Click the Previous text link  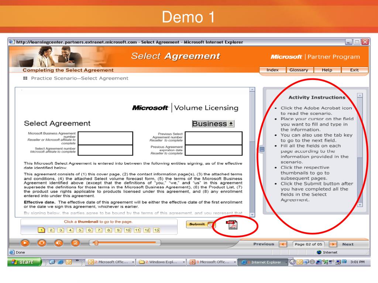coord(264,244)
